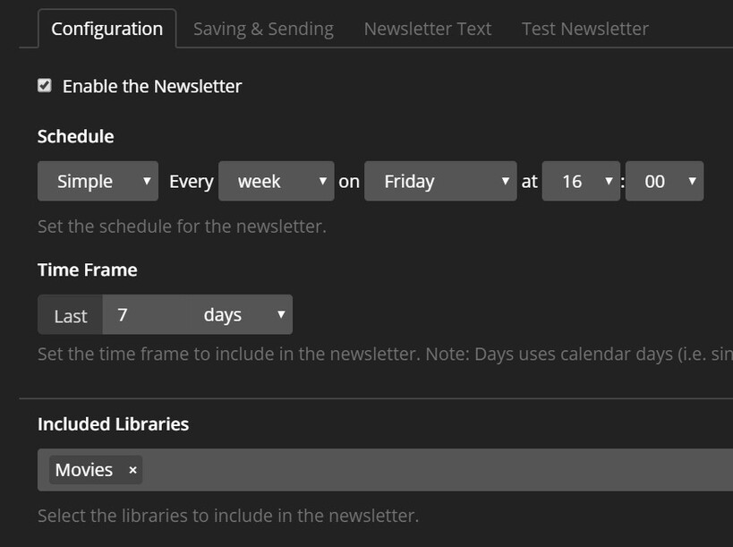This screenshot has height=547, width=733.
Task: Uncheck Enable the Newsletter checkbox
Action: (44, 86)
